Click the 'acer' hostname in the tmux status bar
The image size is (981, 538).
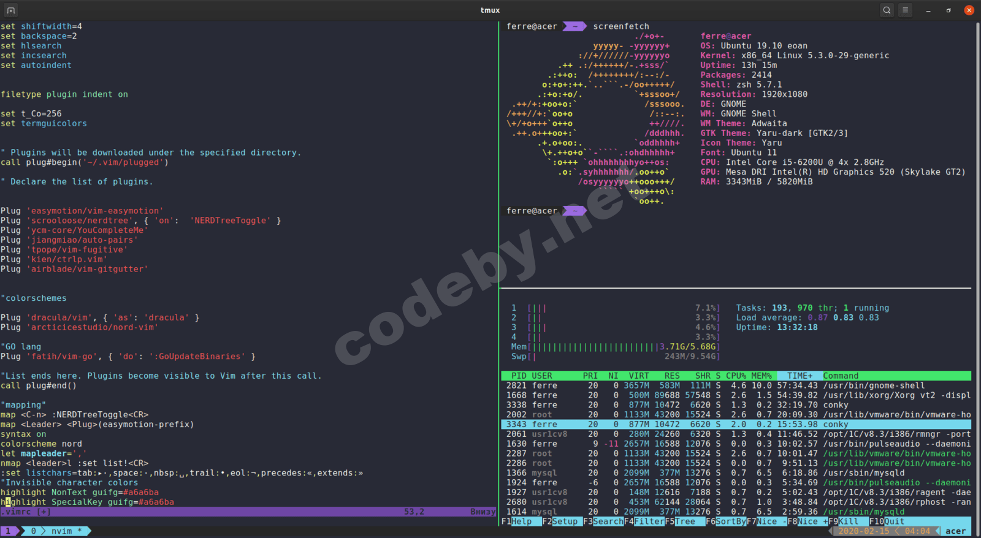coord(955,531)
